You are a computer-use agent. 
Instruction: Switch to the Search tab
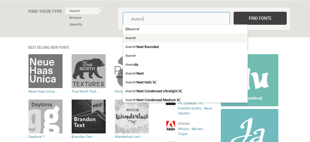click(x=83, y=11)
